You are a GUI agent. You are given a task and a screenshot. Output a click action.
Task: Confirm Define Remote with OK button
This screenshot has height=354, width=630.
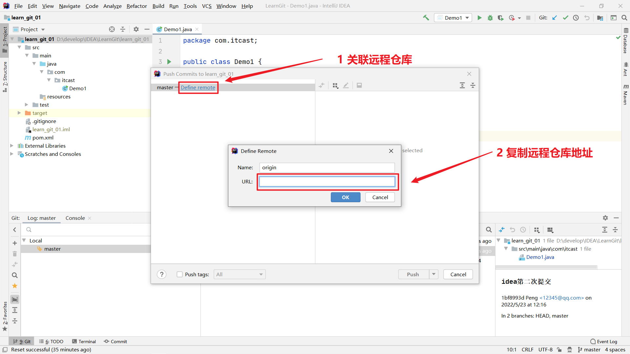[346, 197]
